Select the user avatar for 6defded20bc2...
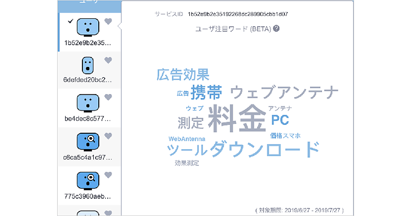The height and width of the screenshot is (216, 411). point(88,65)
